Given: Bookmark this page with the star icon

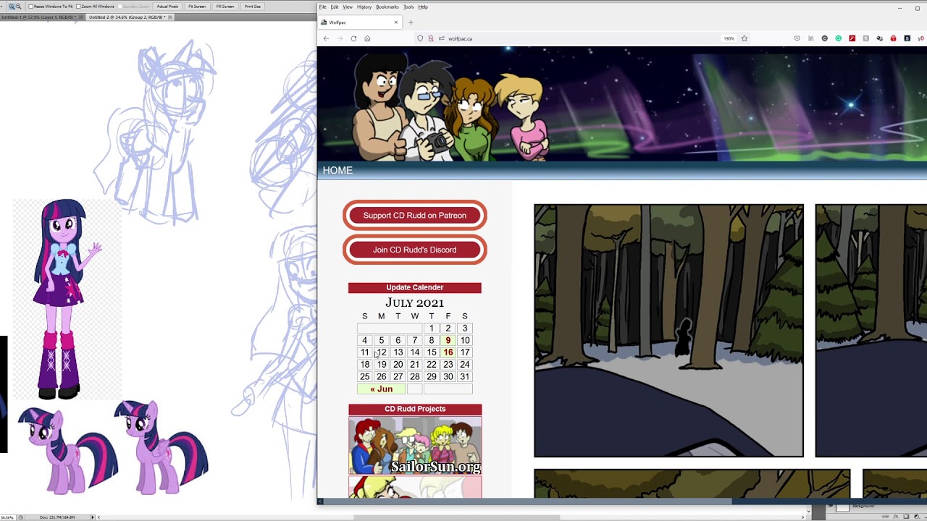Looking at the screenshot, I should pos(744,38).
